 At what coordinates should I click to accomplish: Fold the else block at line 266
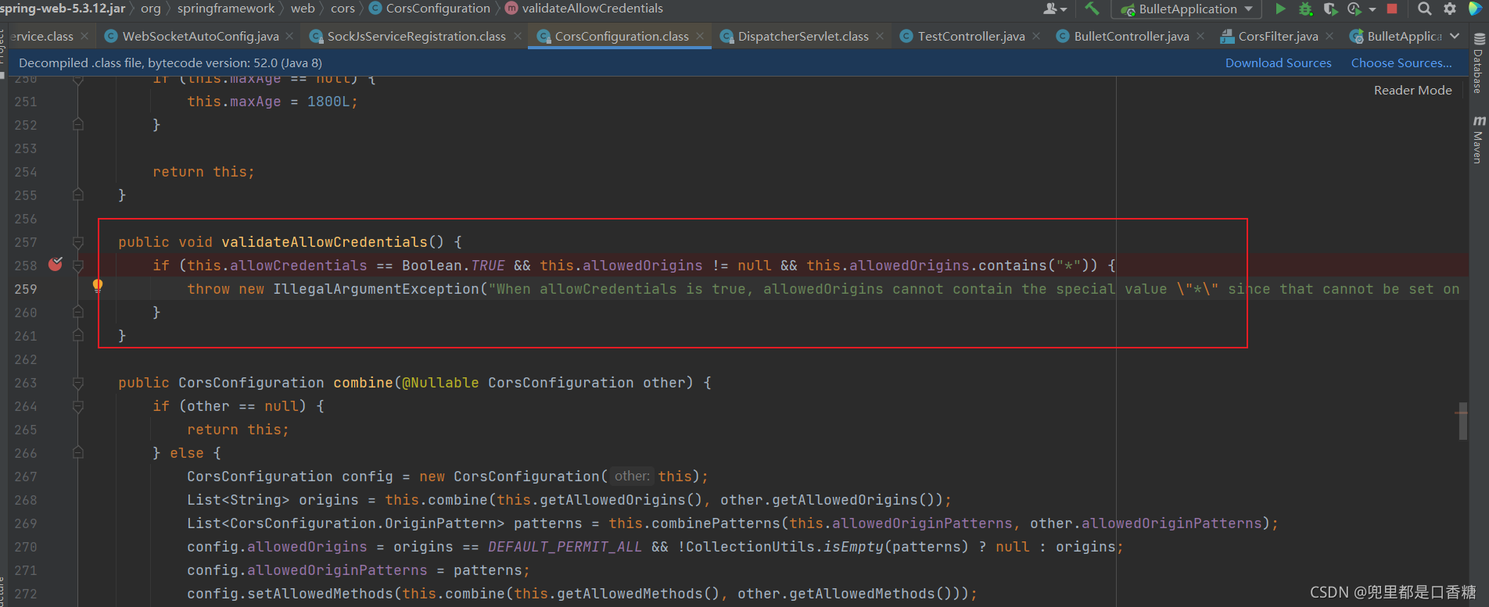point(78,452)
